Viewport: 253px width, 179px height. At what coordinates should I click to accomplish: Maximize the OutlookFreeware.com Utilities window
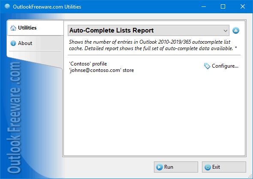click(x=223, y=6)
